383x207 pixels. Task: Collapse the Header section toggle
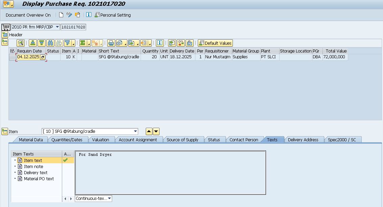pos(5,35)
